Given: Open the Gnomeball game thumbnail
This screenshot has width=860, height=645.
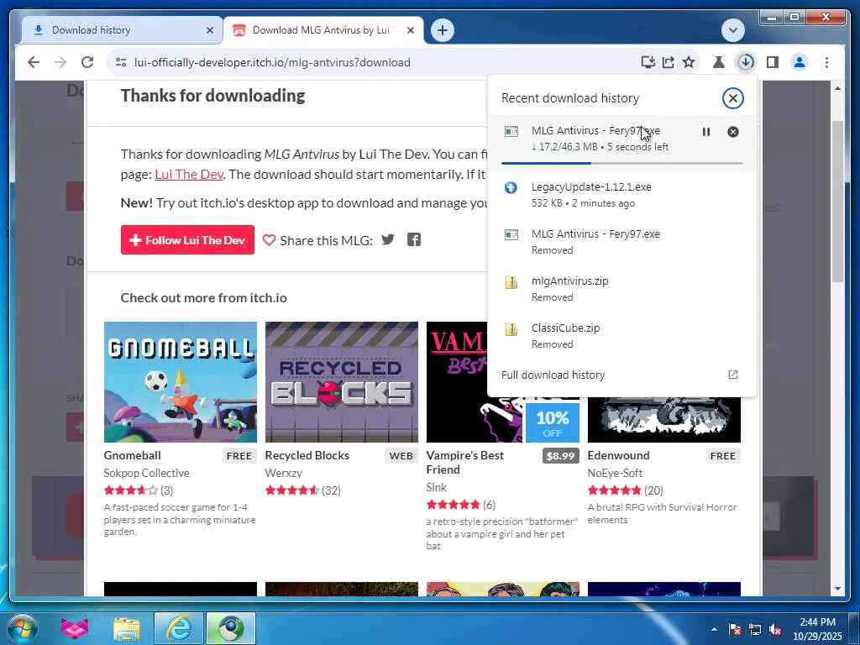Looking at the screenshot, I should click(x=181, y=382).
